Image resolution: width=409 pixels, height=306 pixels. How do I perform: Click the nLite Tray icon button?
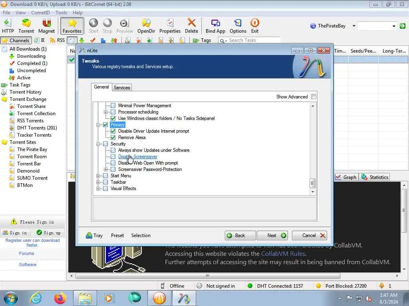94,235
